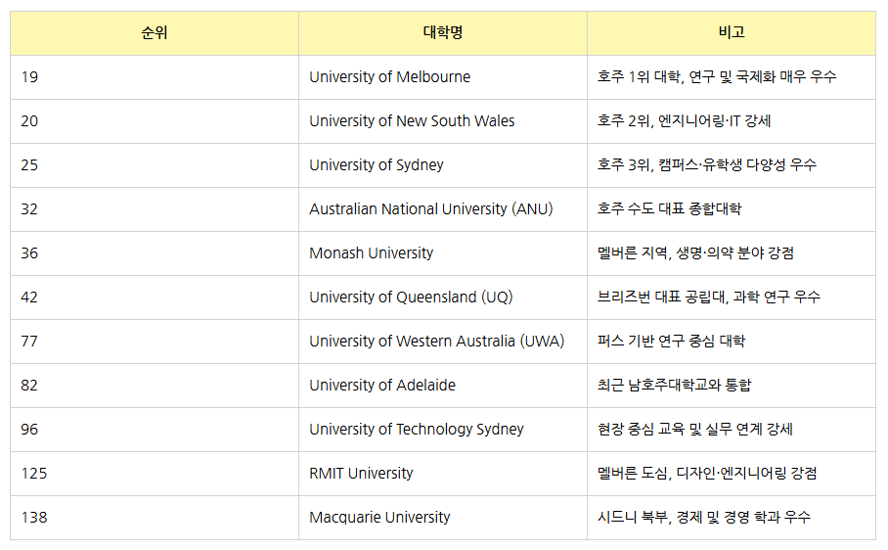Viewport: 888px width, 550px height.
Task: Click the 순위 column header
Action: (155, 33)
